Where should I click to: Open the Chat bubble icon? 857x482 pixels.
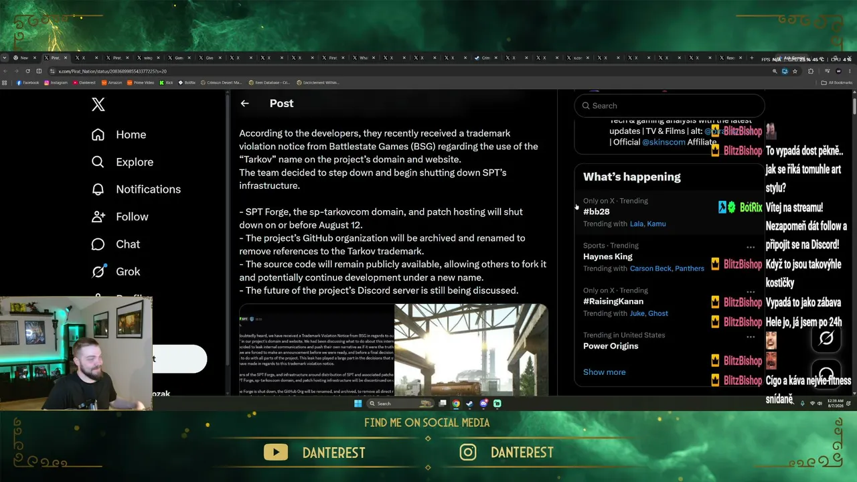[98, 244]
